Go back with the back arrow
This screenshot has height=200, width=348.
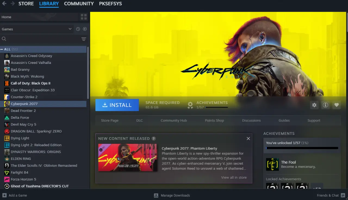coord(4,4)
